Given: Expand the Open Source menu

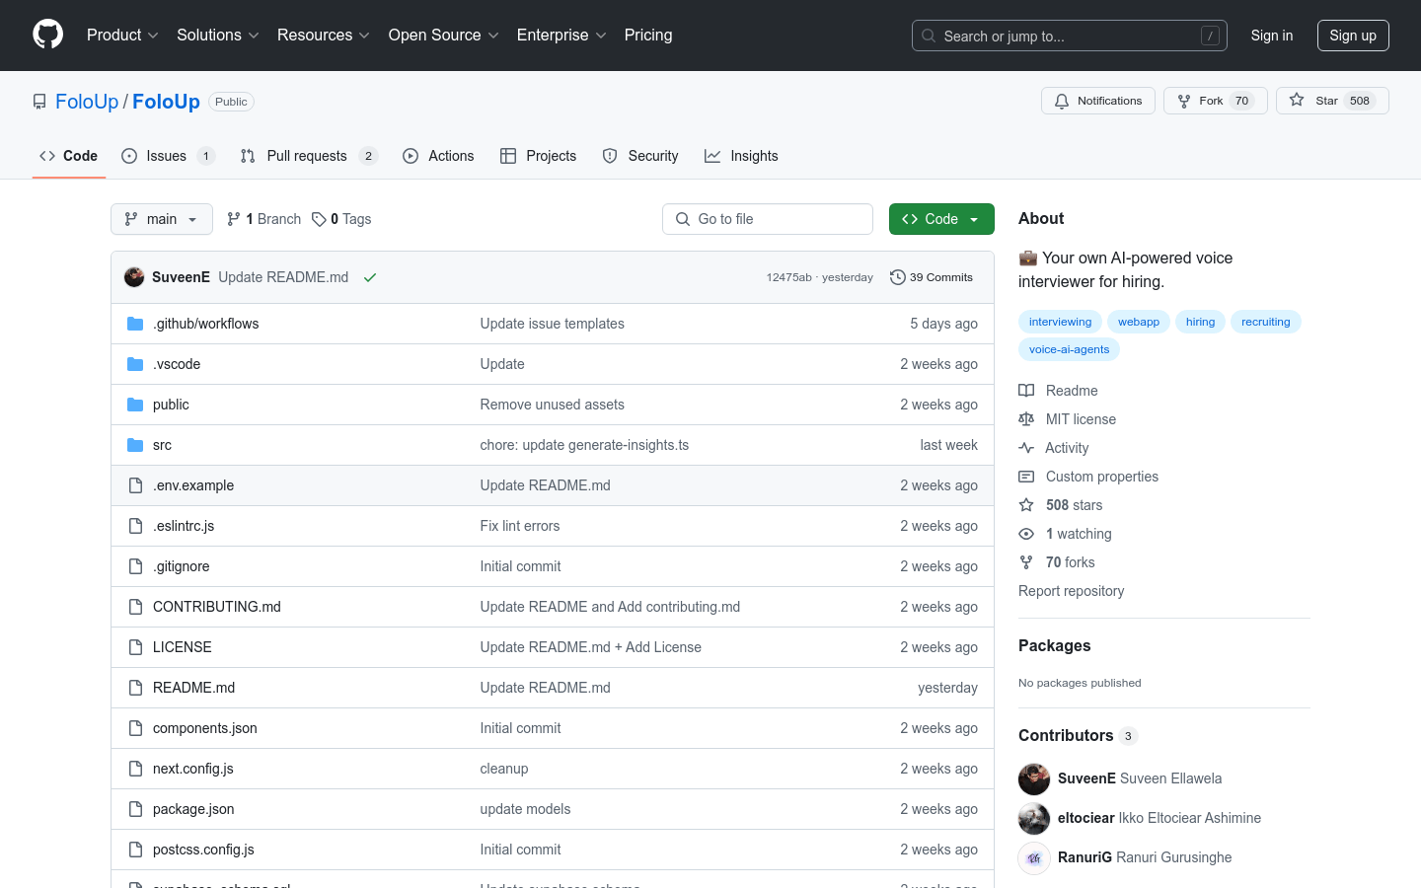Looking at the screenshot, I should click(x=443, y=35).
